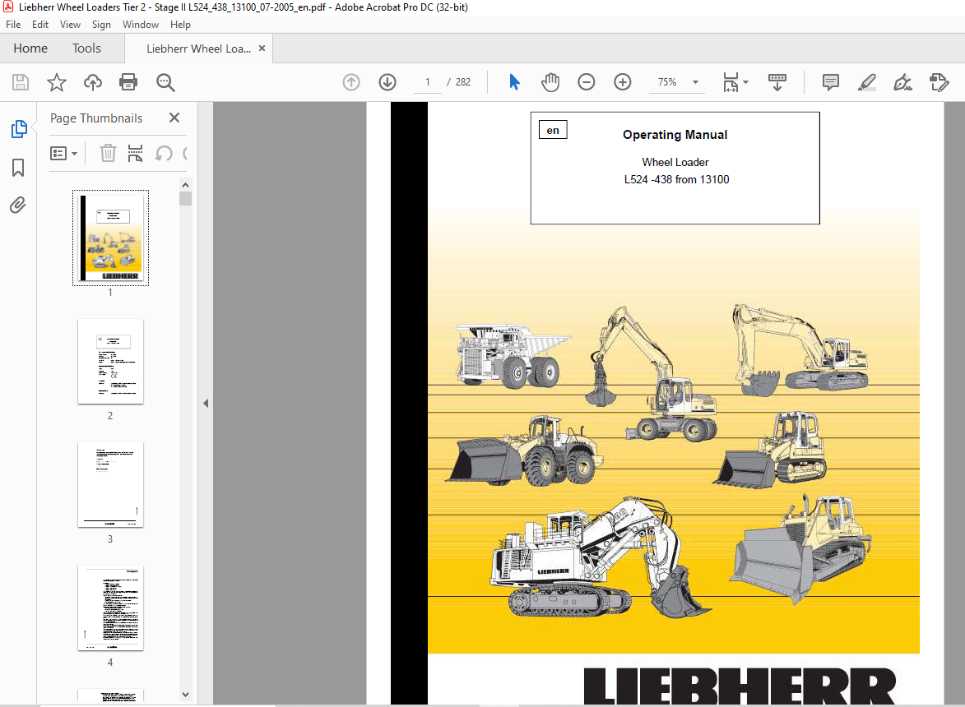This screenshot has width=965, height=707.
Task: Click the fit page scrolling icon
Action: pyautogui.click(x=731, y=81)
